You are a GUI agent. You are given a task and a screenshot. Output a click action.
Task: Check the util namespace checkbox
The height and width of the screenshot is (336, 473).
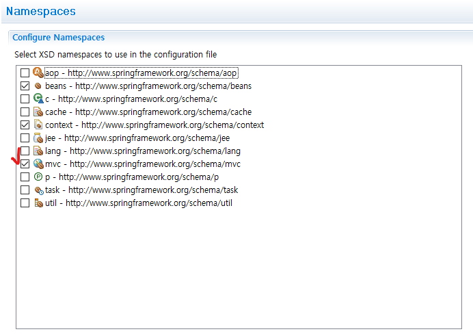click(25, 203)
